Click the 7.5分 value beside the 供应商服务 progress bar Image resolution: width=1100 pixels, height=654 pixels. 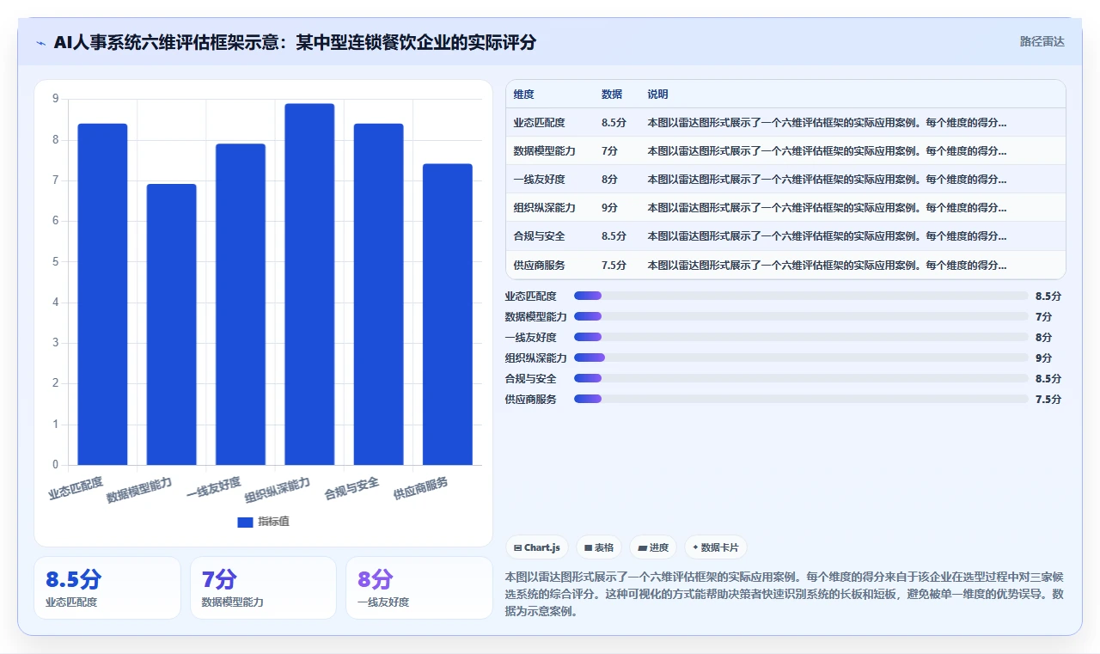coord(1048,400)
